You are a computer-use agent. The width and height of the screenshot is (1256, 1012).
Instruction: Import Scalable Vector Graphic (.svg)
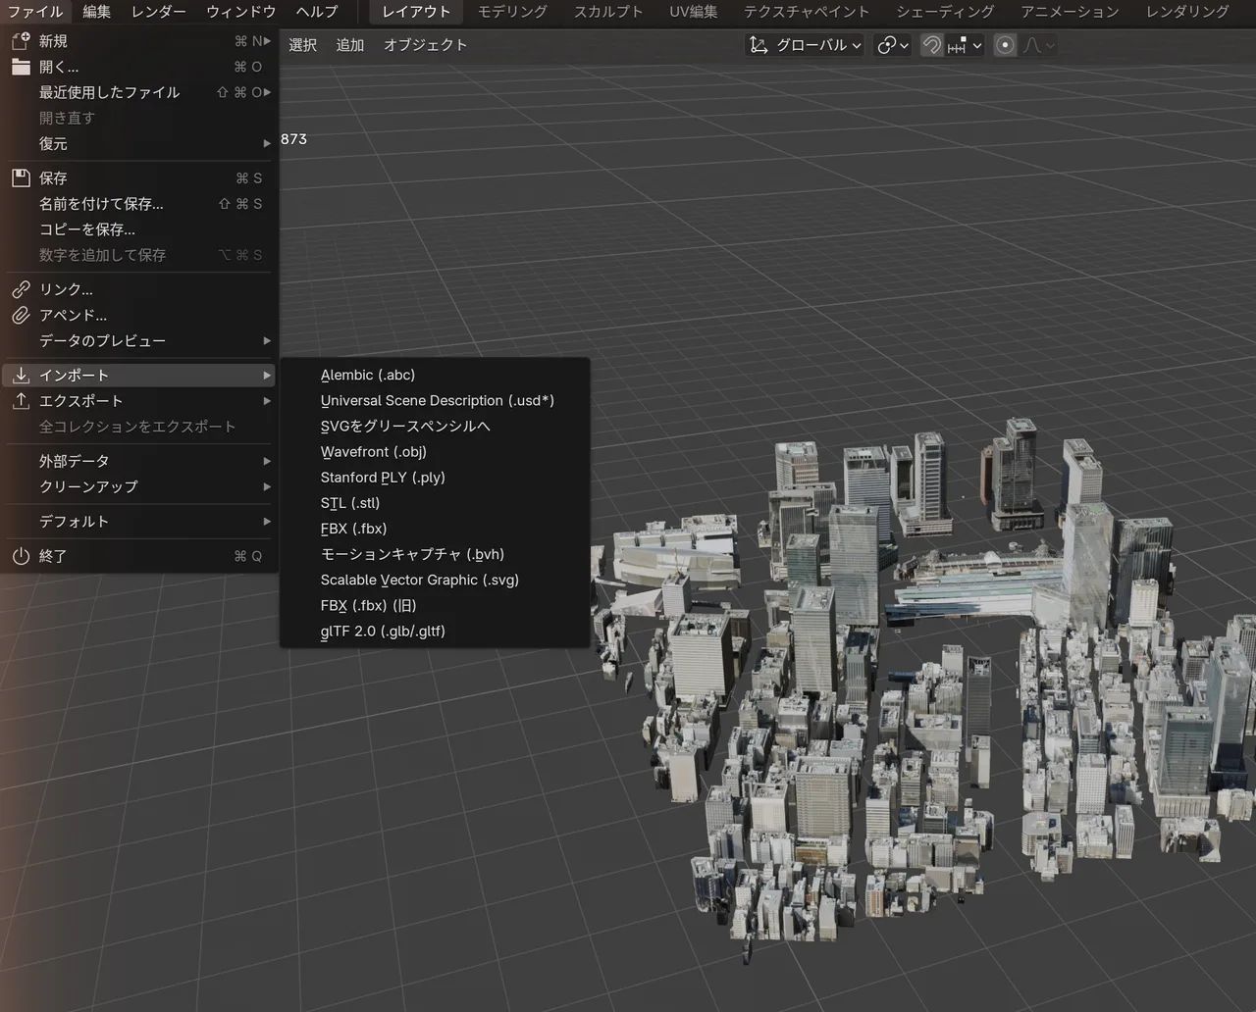click(435, 580)
